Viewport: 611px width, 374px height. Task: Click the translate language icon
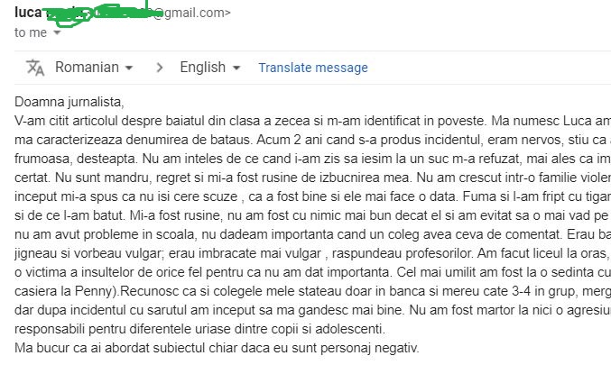[x=35, y=68]
